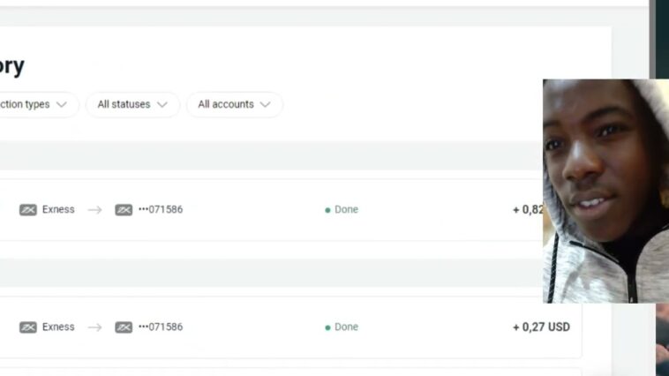Click the Done label in second transaction
The image size is (669, 376).
point(347,327)
